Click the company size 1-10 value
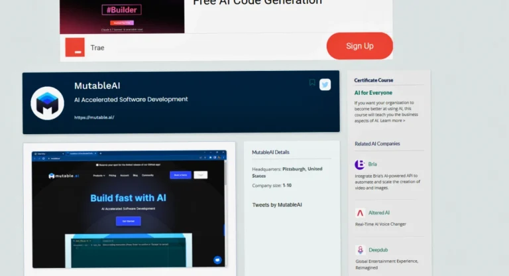Screen dimensions: 509x276 pos(287,185)
